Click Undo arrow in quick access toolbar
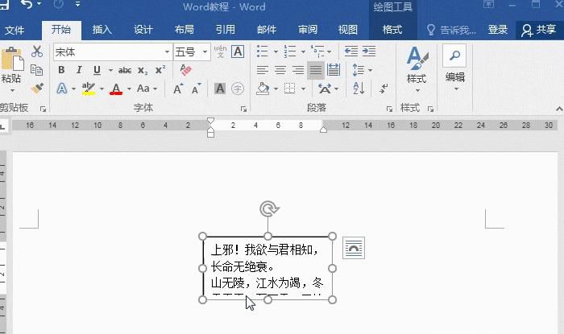Viewport: 564px width, 334px height. point(27,4)
